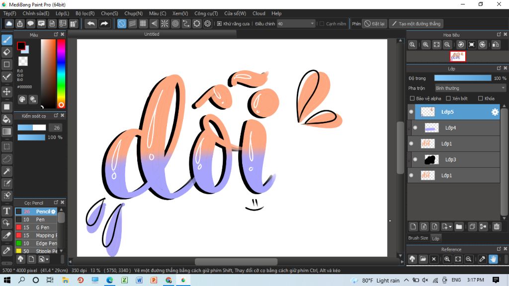This screenshot has width=509, height=286.
Task: Open Tệp(F) file menu
Action: 9,13
